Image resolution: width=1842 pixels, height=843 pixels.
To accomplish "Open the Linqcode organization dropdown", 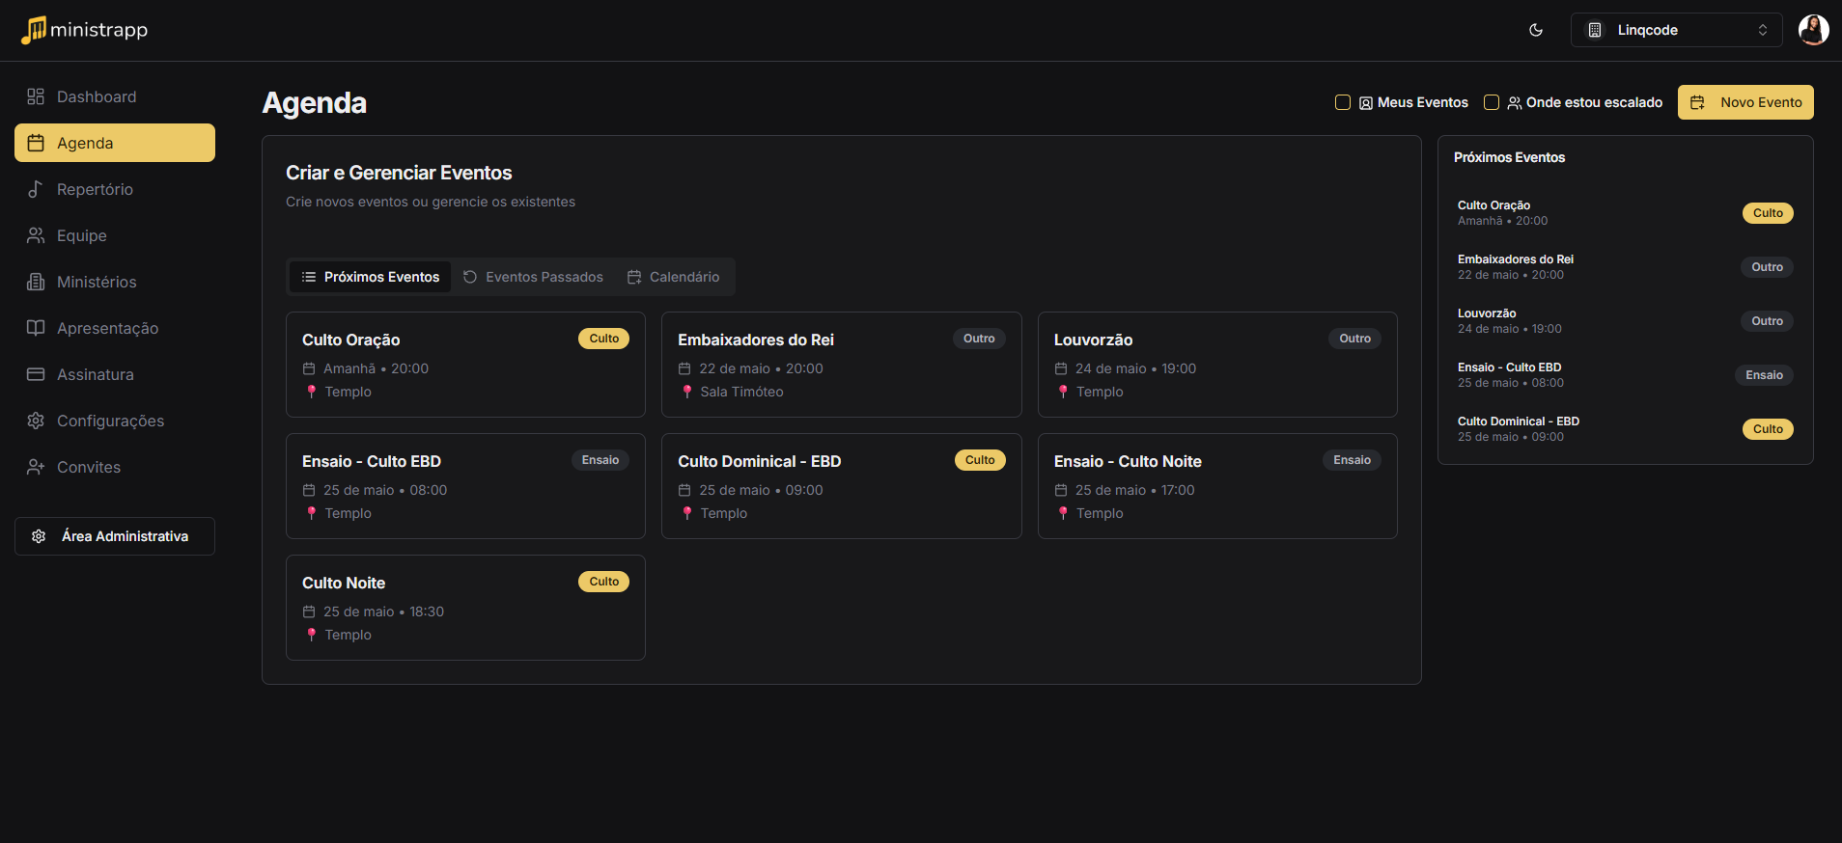I will pyautogui.click(x=1676, y=30).
